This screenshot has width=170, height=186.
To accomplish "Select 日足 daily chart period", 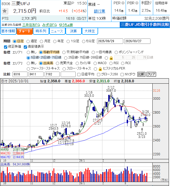I will (15, 41).
